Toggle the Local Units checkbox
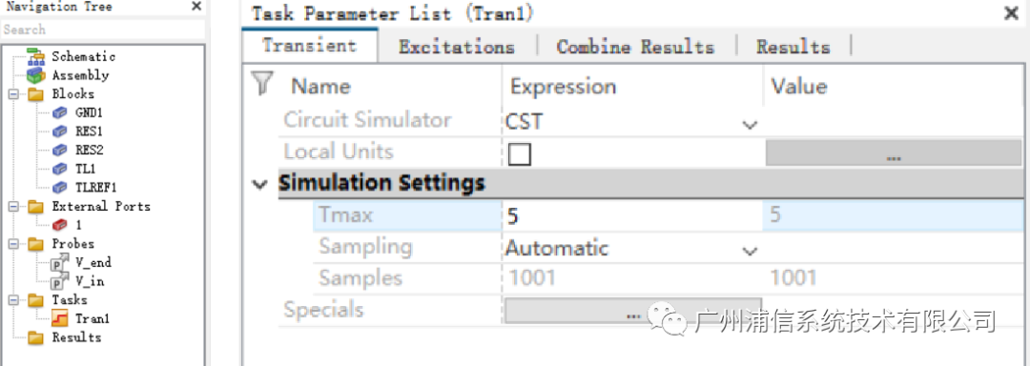This screenshot has width=1030, height=366. 520,154
